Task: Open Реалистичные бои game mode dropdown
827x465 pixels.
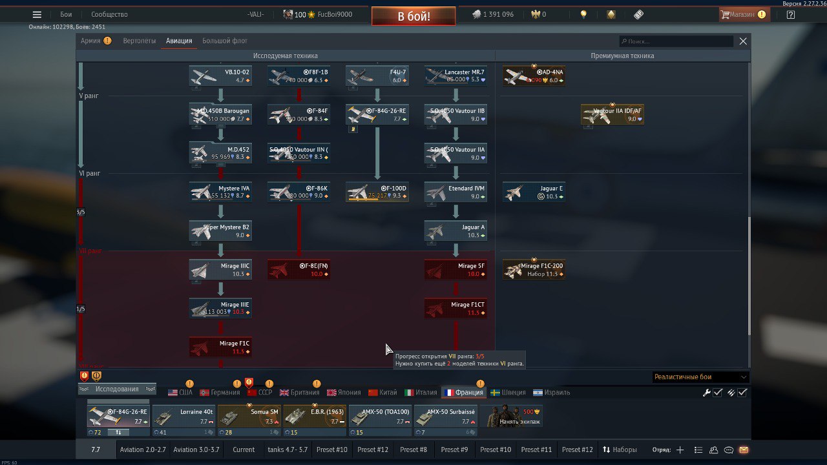Action: 700,377
